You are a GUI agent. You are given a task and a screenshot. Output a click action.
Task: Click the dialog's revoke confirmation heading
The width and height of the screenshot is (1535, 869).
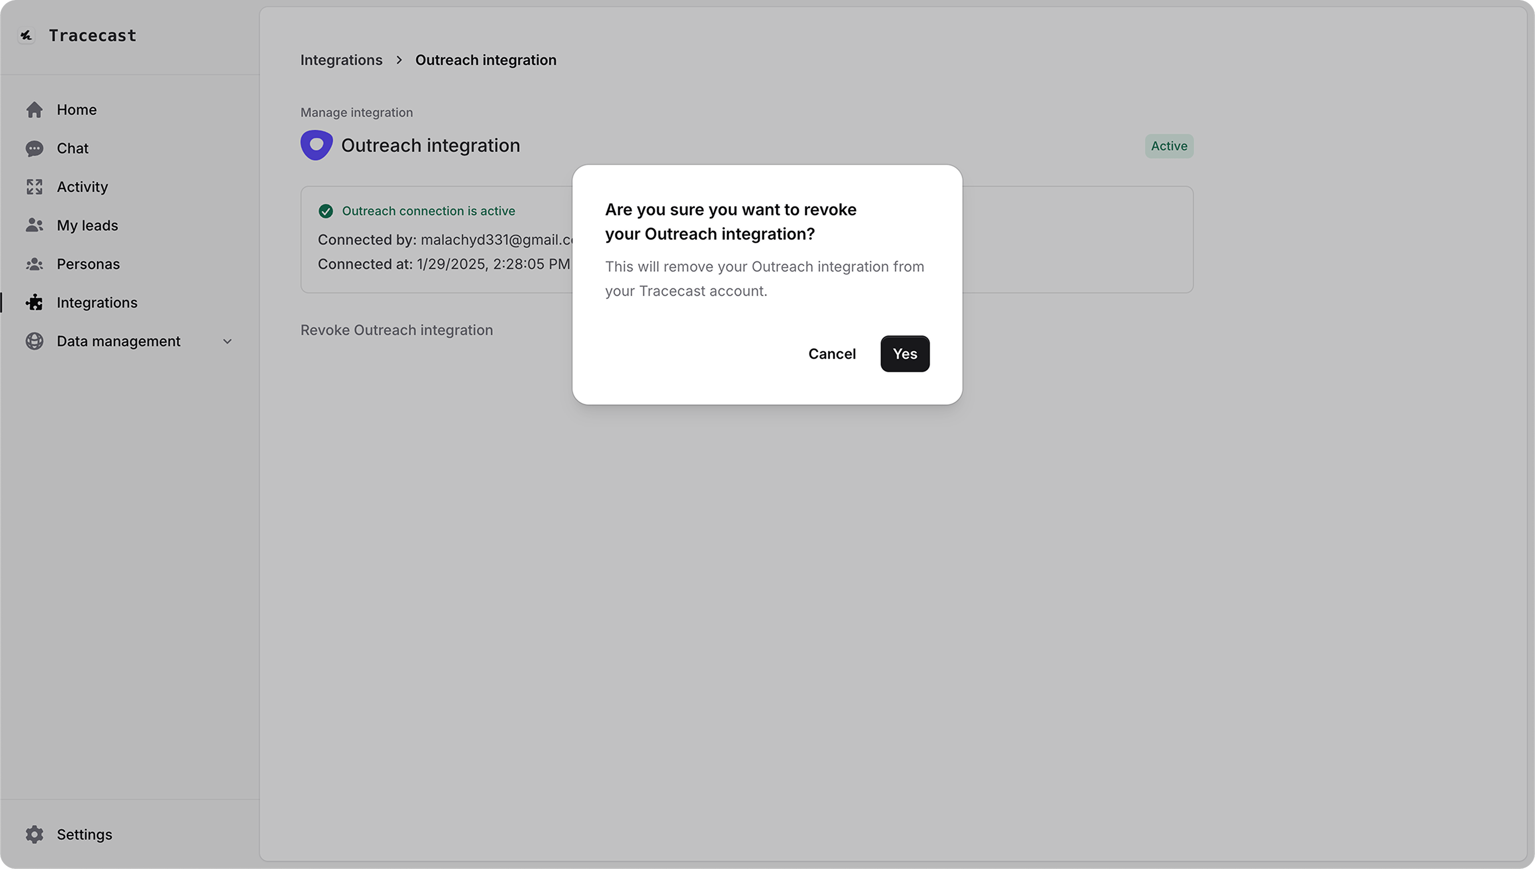[x=730, y=222]
